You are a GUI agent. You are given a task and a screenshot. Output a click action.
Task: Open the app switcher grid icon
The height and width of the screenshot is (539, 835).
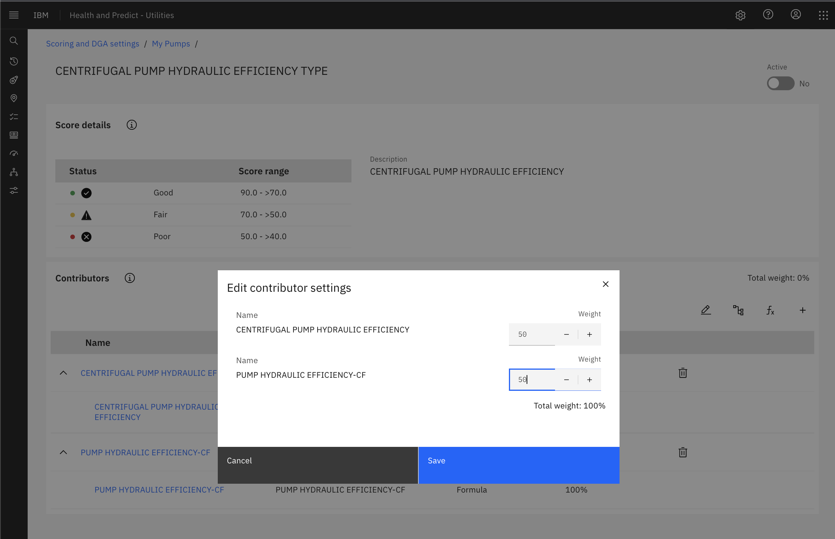[x=823, y=15]
